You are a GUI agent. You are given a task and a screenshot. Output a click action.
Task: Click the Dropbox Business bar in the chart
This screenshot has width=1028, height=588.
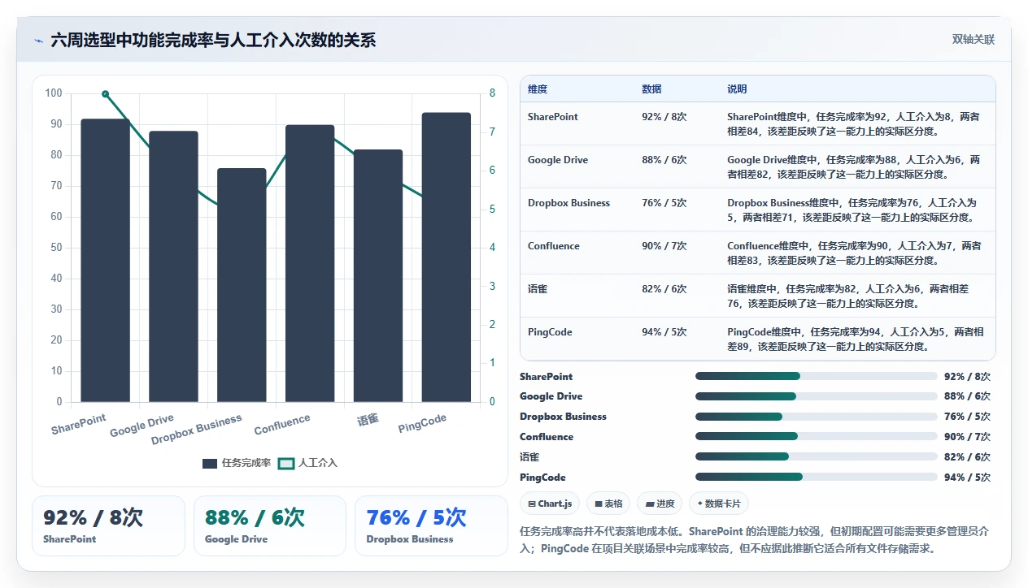point(242,285)
